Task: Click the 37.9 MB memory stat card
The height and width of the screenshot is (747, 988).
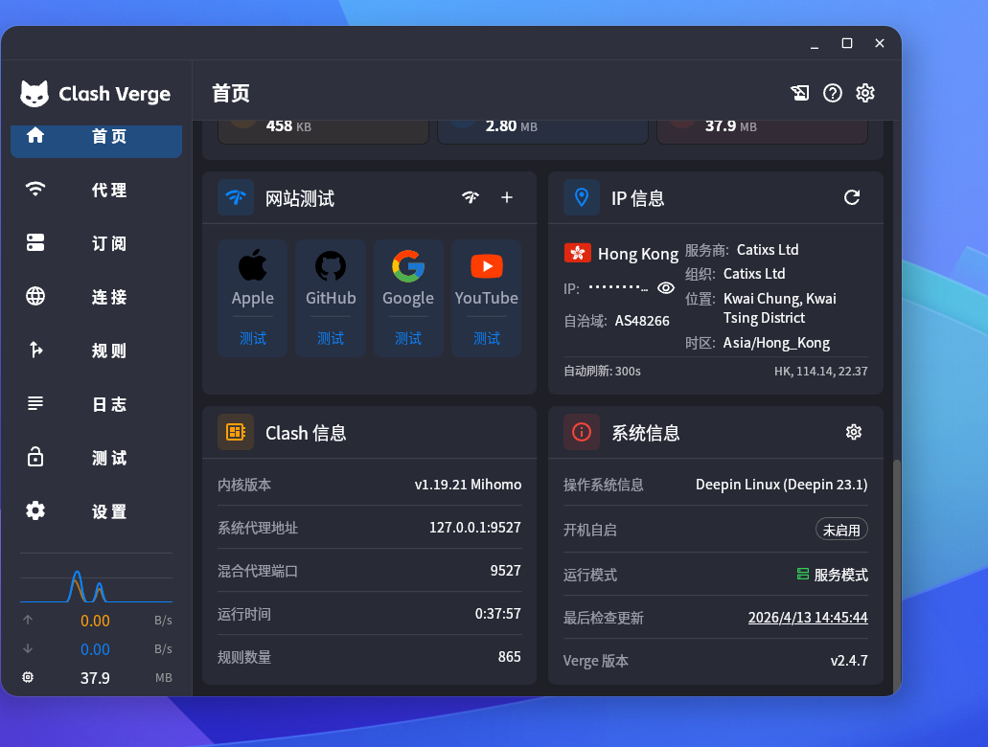Action: (763, 131)
